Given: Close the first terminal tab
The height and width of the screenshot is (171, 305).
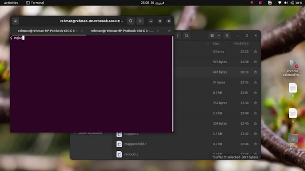Looking at the screenshot, I should [x=82, y=31].
